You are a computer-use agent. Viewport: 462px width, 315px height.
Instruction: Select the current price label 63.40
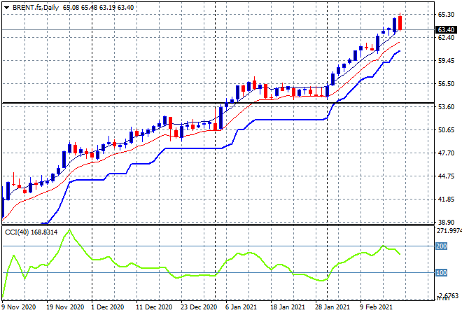coord(446,30)
